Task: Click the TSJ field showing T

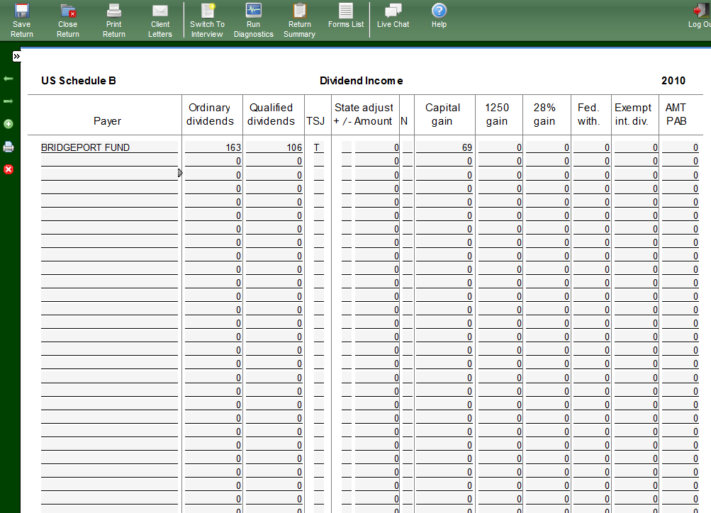Action: click(318, 147)
